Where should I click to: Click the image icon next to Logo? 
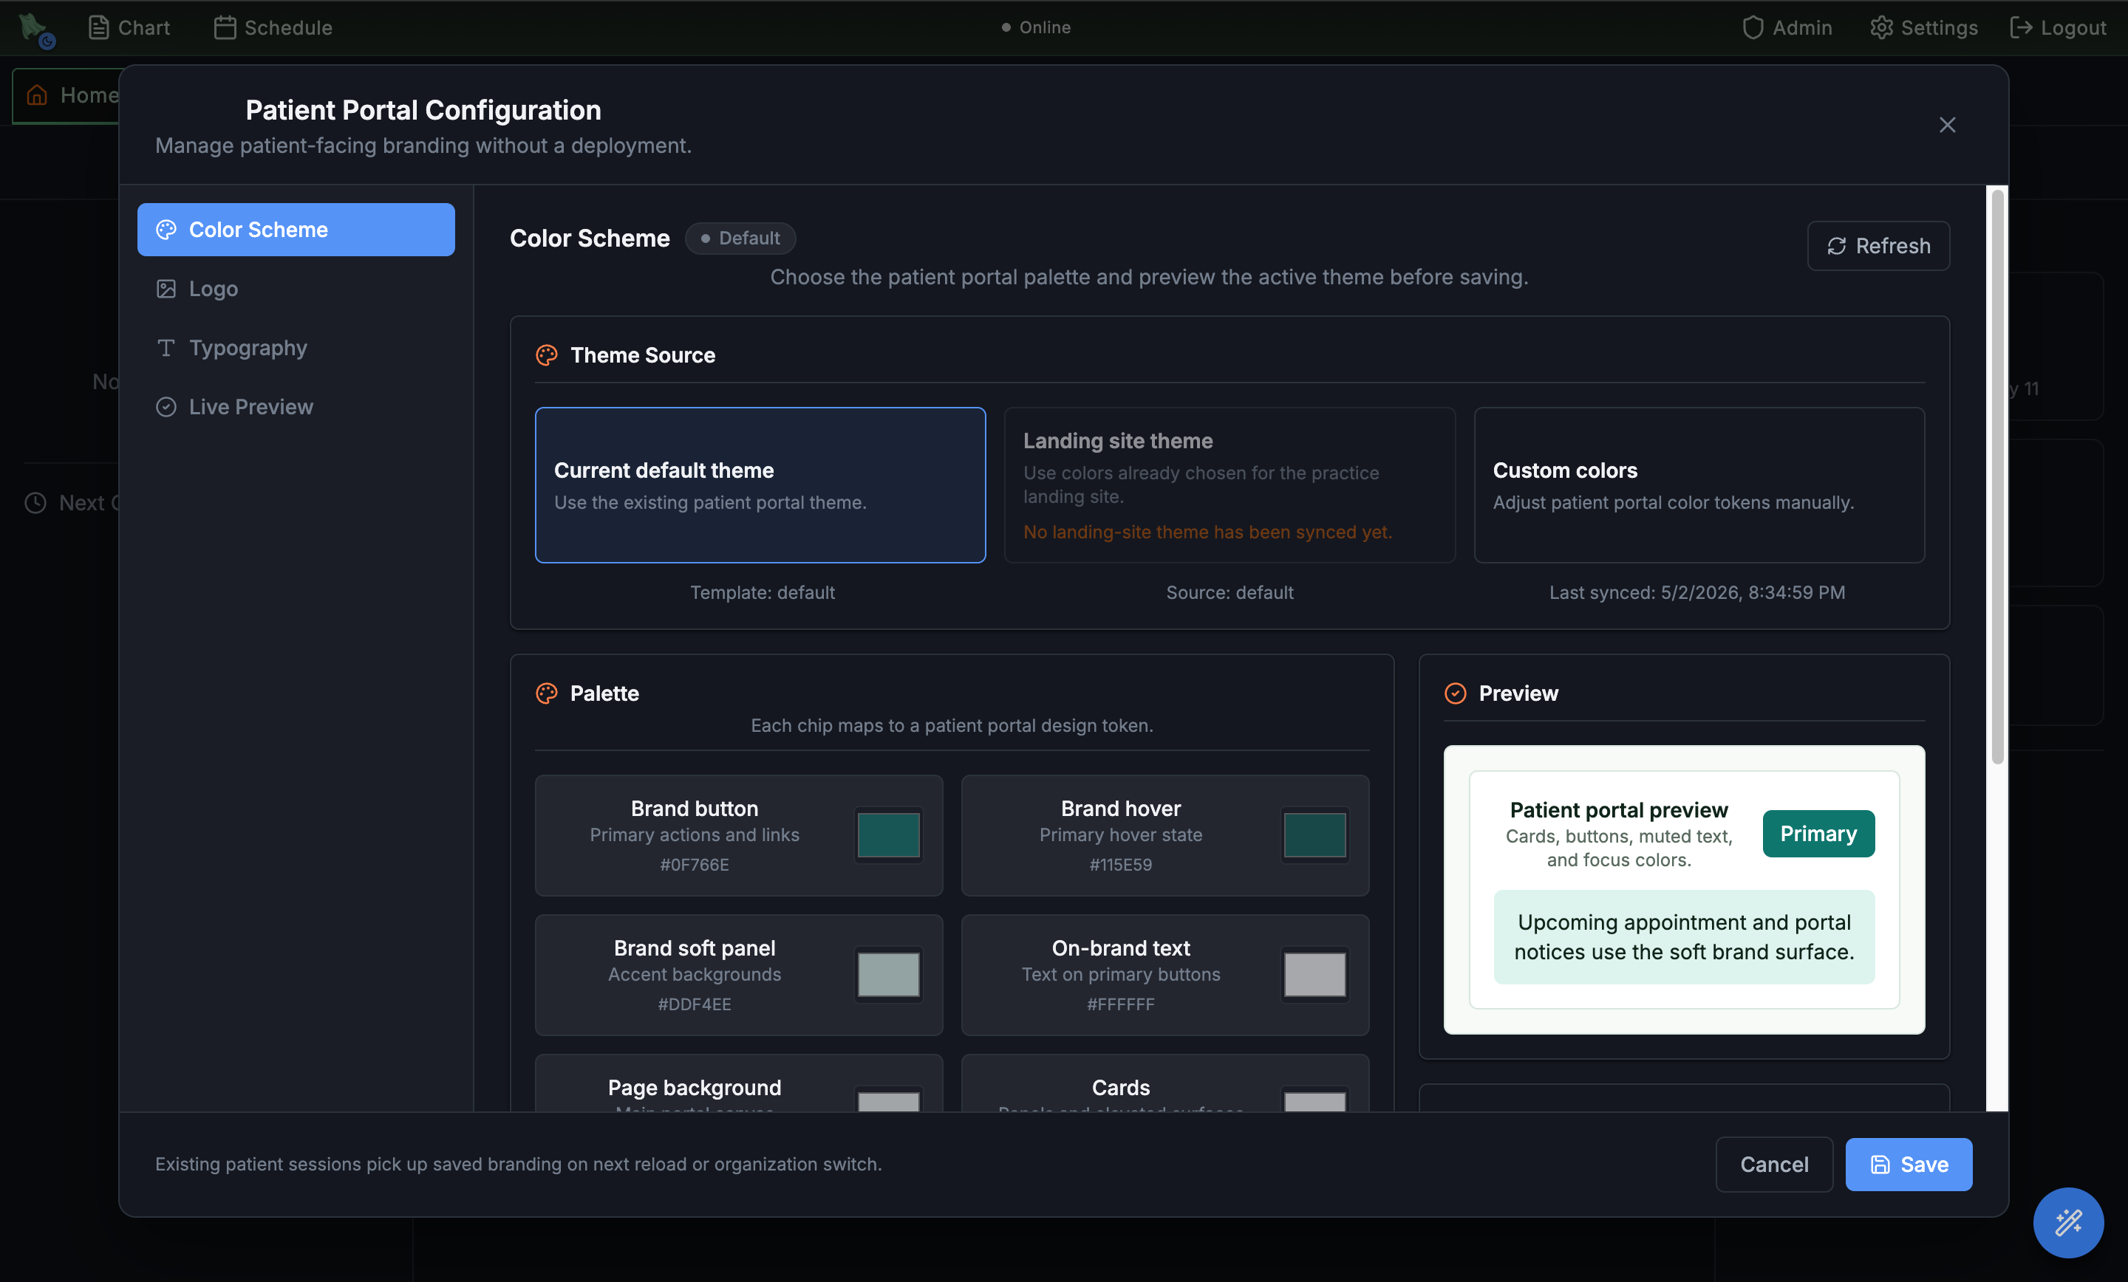[x=166, y=288]
